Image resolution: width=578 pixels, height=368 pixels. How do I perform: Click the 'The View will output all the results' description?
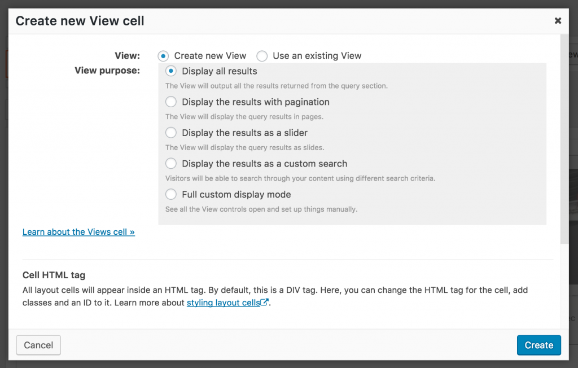[x=277, y=86]
